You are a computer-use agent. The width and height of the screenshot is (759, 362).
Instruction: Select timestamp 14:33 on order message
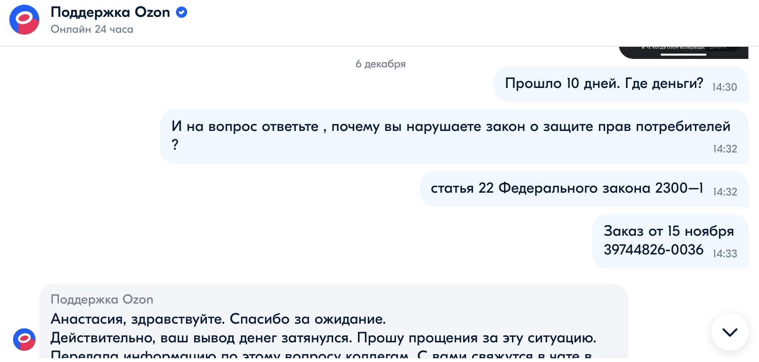tap(725, 253)
